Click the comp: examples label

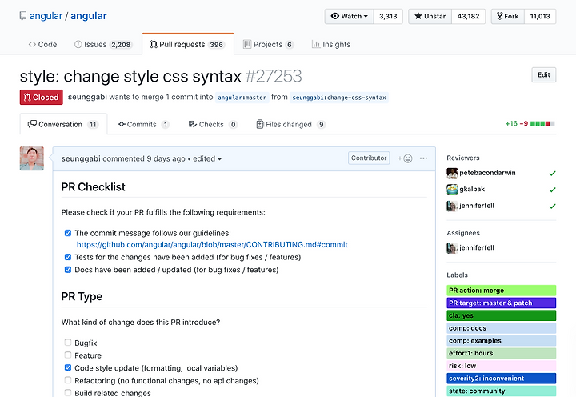[x=501, y=341]
